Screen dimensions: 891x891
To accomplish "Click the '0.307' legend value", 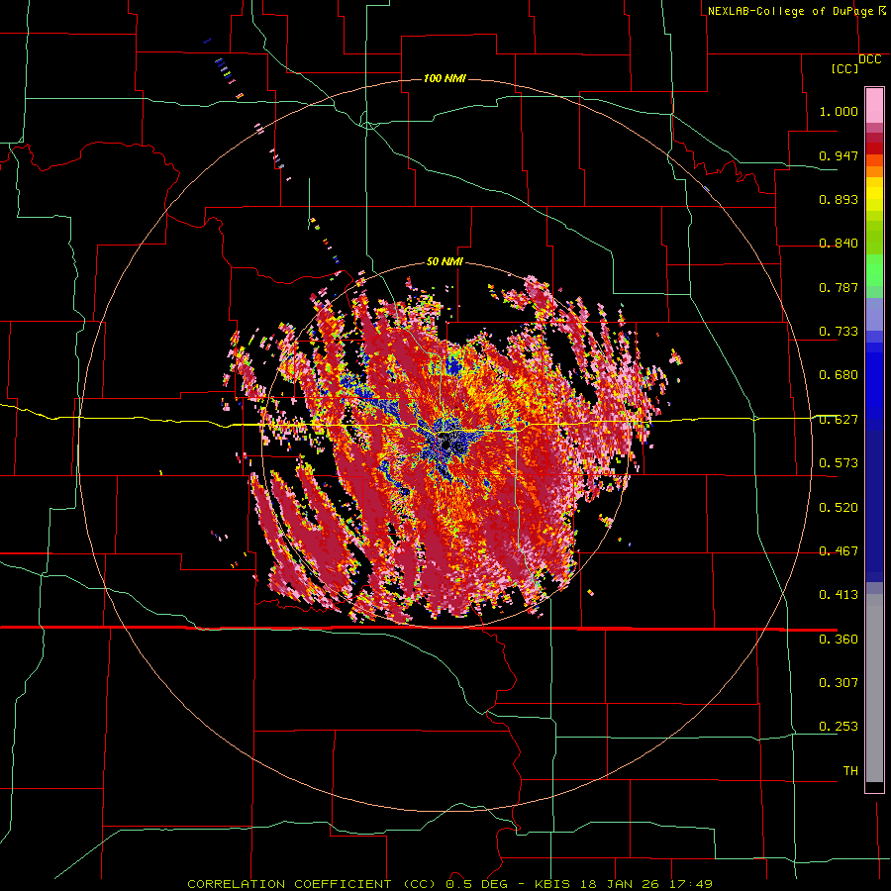I will [839, 683].
